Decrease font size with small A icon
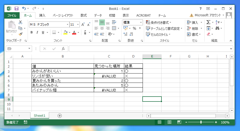The height and width of the screenshot is (131, 240). click(x=89, y=25)
